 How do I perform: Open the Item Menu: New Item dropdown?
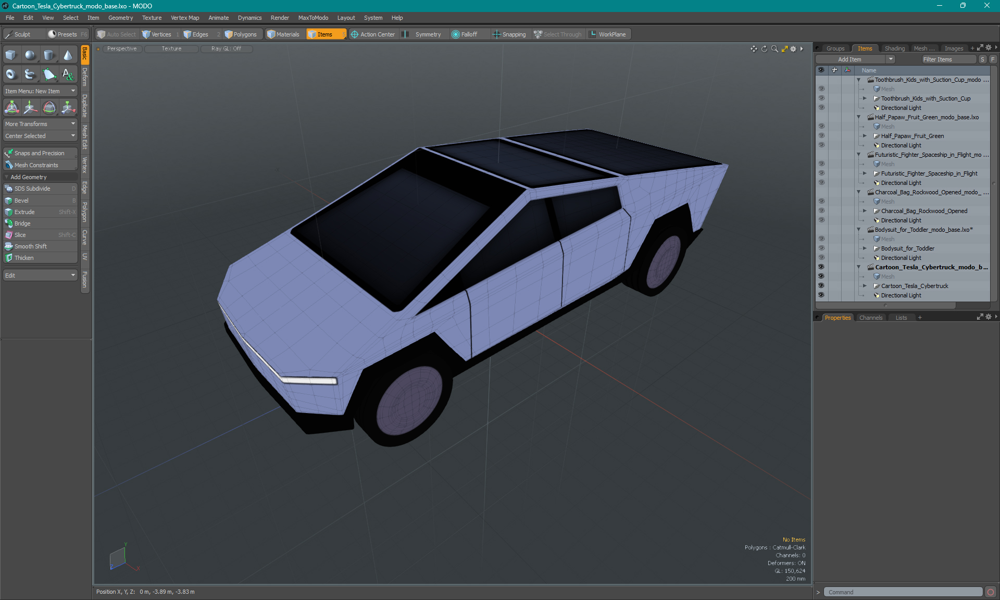point(40,91)
